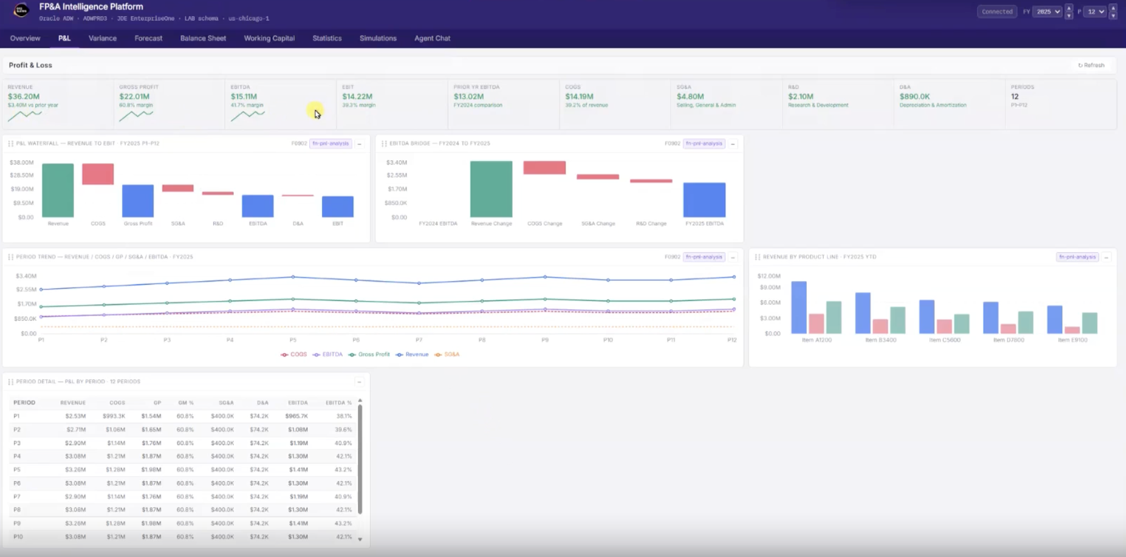Viewport: 1126px width, 557px height.
Task: Switch to the Variance tab
Action: point(102,38)
